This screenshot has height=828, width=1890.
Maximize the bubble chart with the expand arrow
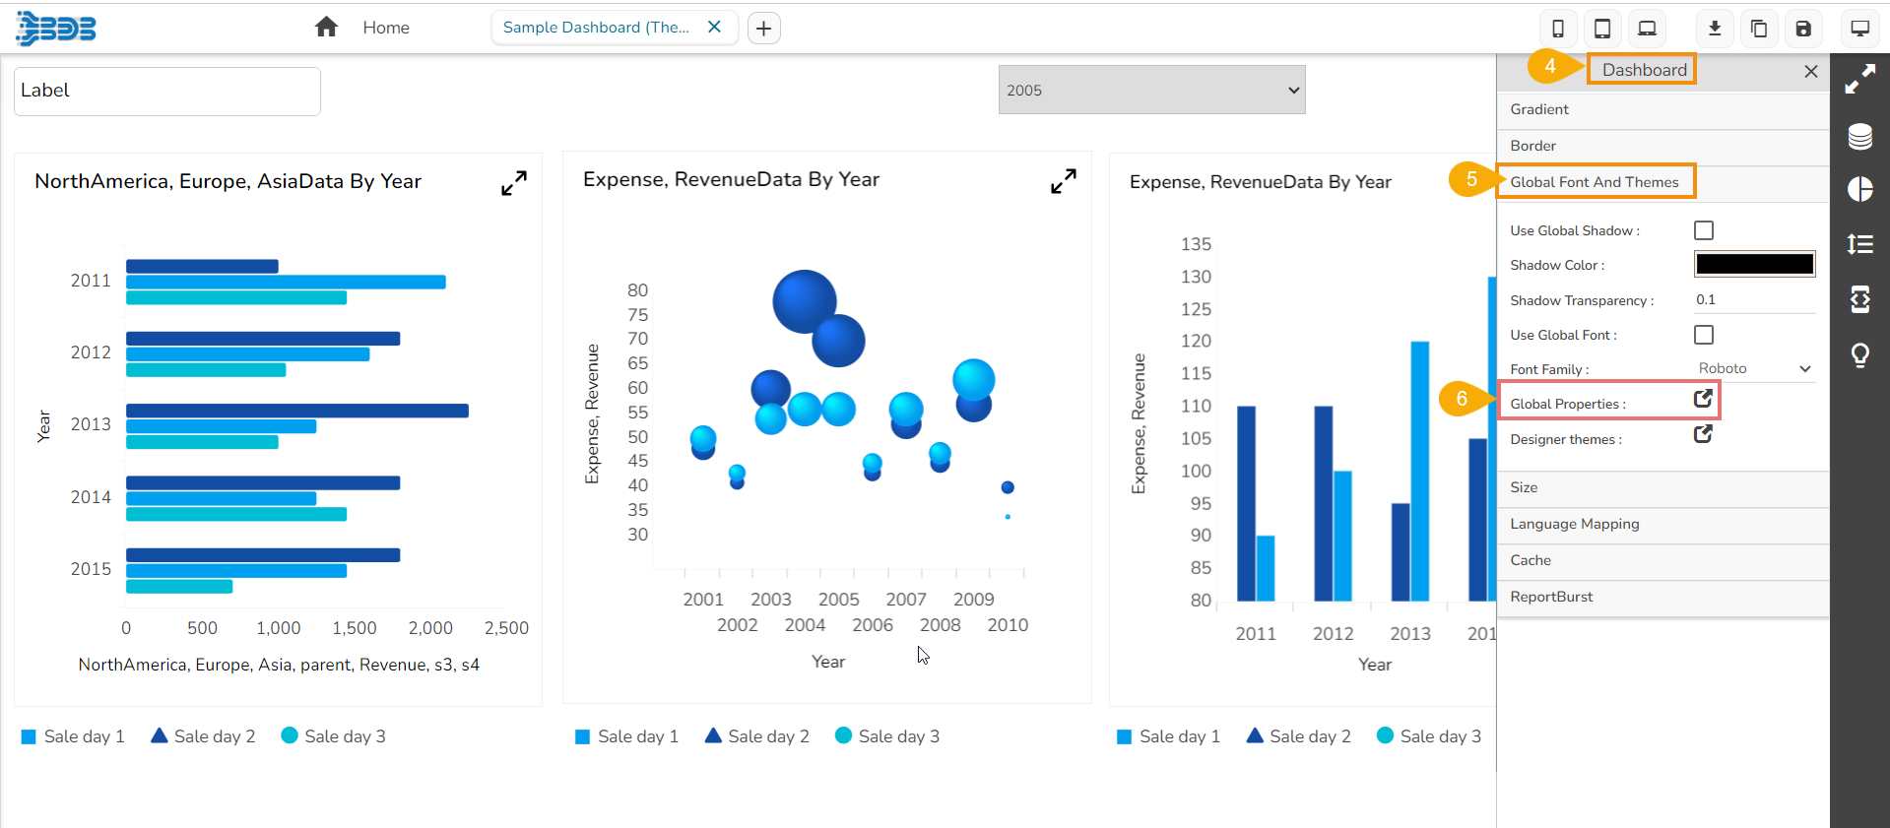click(1063, 182)
